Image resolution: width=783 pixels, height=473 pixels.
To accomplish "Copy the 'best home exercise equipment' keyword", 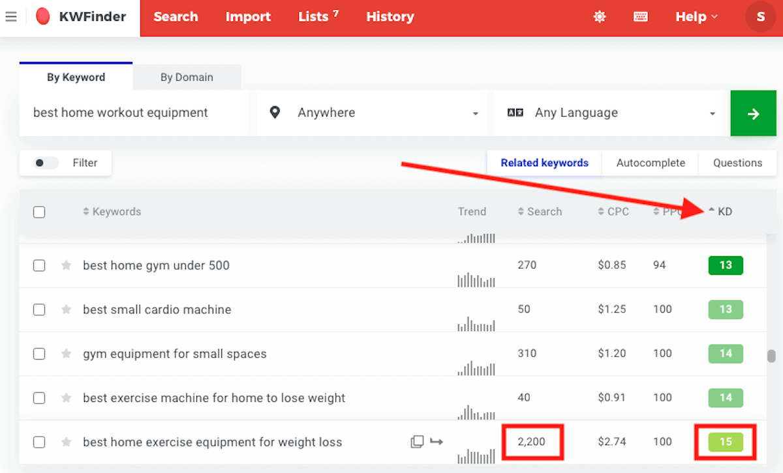I will point(417,442).
